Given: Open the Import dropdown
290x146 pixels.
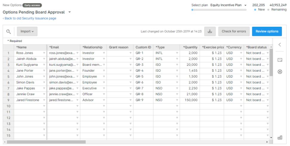Looking at the screenshot, I should click(x=27, y=32).
